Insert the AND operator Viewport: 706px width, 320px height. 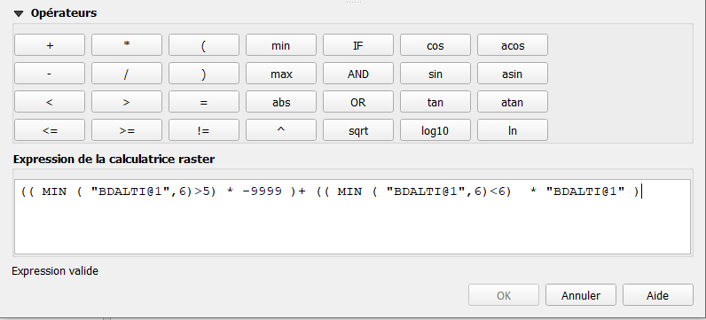[358, 74]
